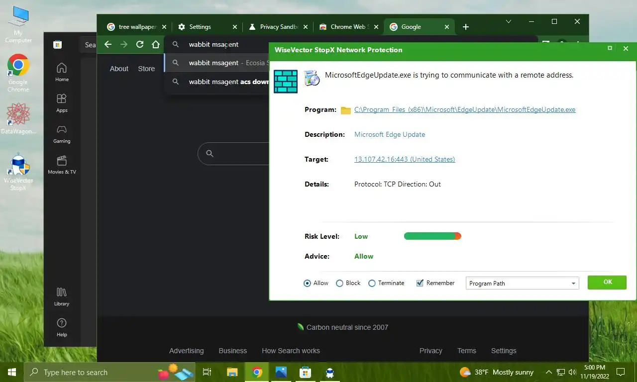Open Library in Microsoft Store sidebar

pos(62,296)
